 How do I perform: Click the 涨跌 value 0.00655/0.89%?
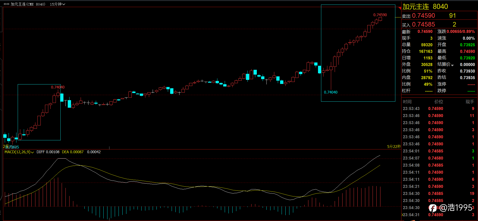point(461,32)
